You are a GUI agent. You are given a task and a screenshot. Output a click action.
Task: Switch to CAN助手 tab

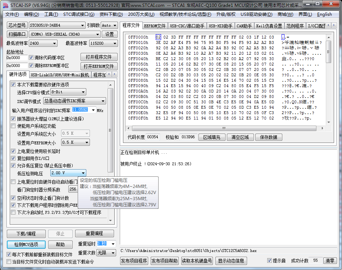coord(244,26)
